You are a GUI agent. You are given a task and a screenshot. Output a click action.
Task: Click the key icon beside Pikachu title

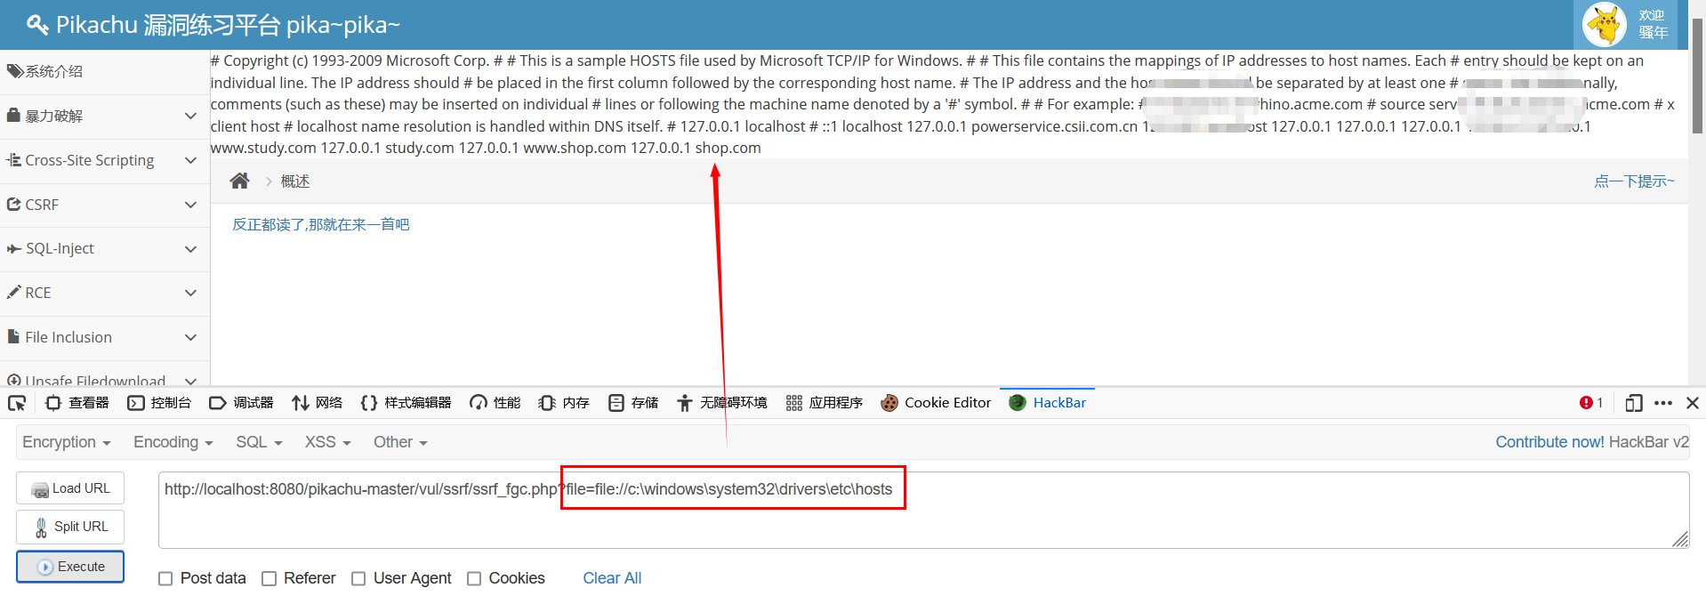pyautogui.click(x=37, y=25)
